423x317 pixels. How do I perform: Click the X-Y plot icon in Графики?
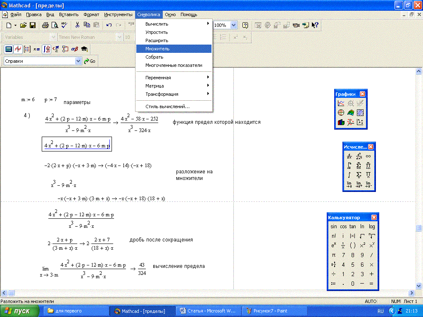[341, 103]
